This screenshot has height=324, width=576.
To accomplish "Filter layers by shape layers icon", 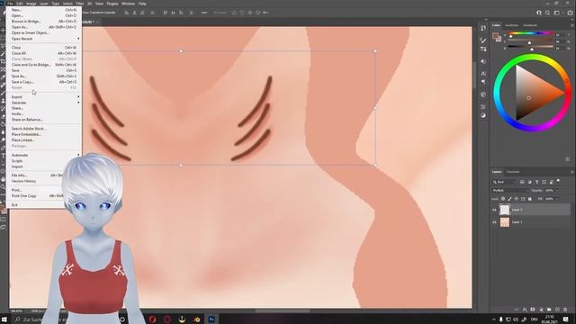I will click(x=544, y=182).
